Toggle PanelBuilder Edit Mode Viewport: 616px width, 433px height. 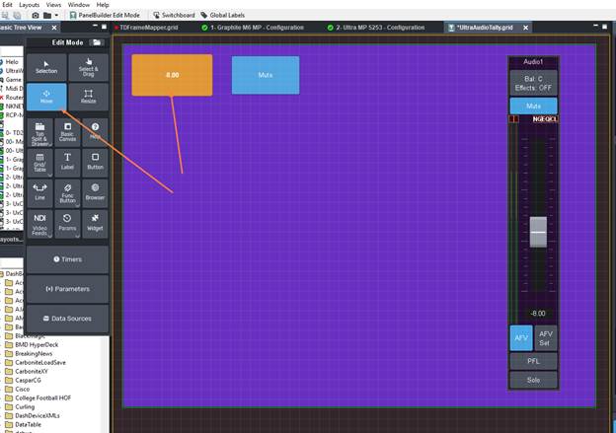click(x=105, y=16)
